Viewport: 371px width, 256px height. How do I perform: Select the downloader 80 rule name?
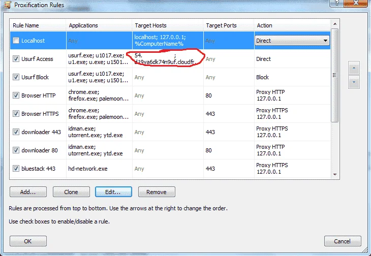pos(40,150)
